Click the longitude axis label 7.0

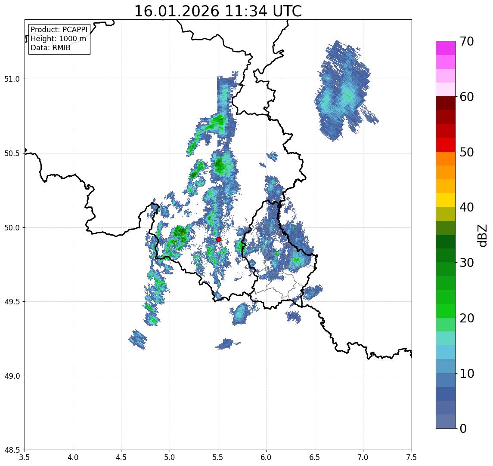click(x=363, y=457)
